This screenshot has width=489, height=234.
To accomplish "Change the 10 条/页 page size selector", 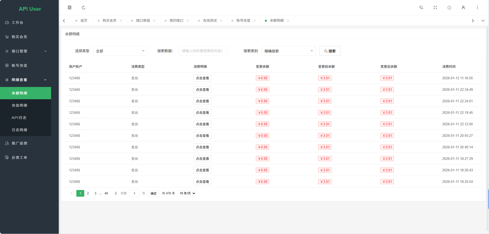I will click(x=187, y=193).
